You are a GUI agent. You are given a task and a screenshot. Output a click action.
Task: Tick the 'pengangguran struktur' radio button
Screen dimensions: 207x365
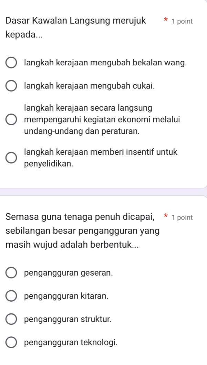pos(11,319)
